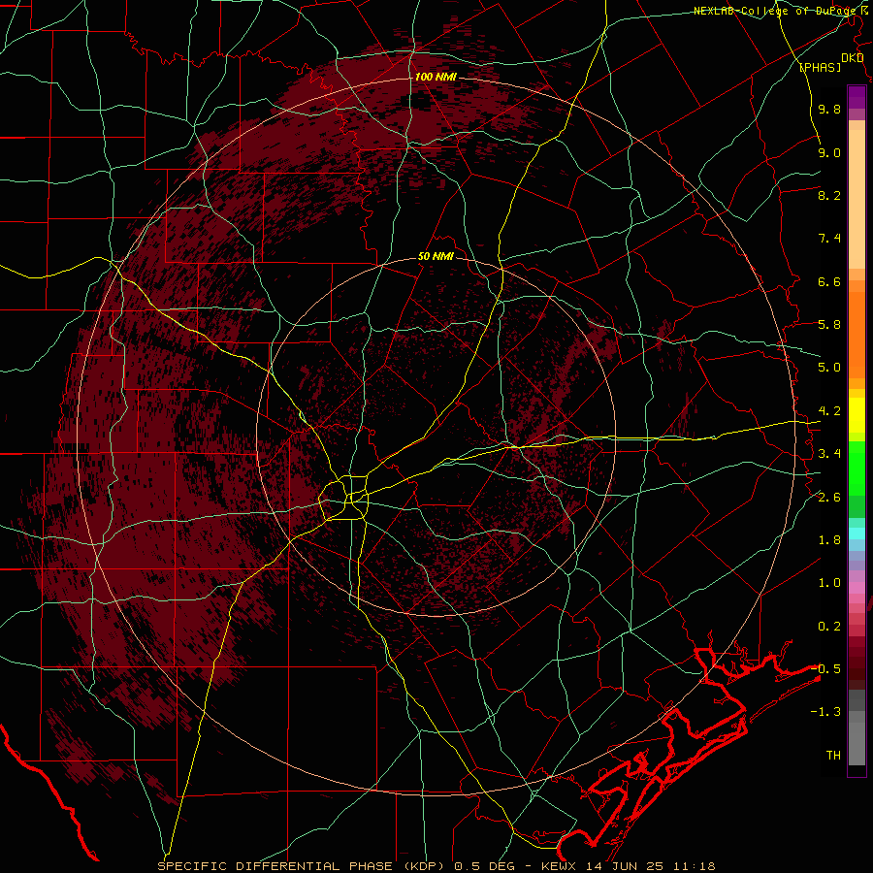Select the 100 NMI range ring label
The width and height of the screenshot is (873, 873).
436,77
